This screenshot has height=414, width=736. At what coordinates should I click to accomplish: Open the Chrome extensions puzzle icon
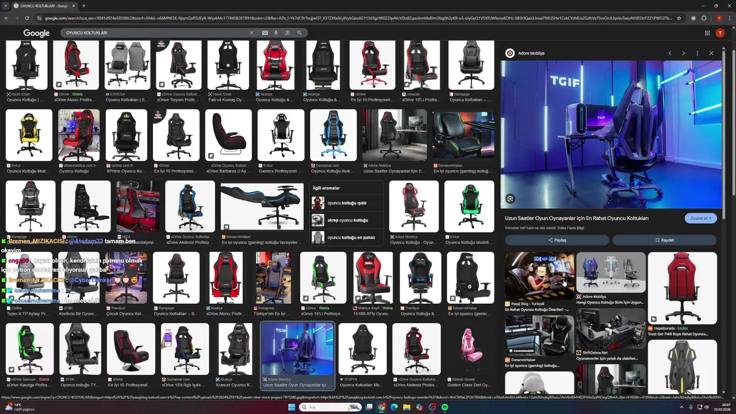[704, 18]
